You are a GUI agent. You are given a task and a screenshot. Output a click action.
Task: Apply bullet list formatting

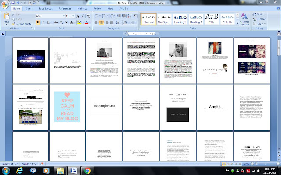click(x=97, y=16)
